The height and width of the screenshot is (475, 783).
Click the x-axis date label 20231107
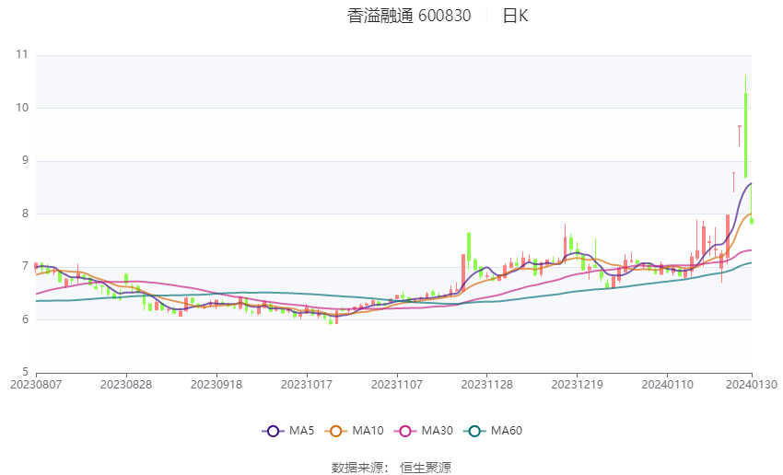(397, 385)
